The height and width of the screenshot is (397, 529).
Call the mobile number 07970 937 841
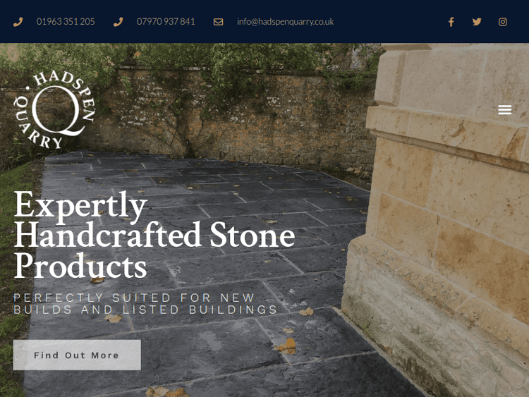pos(166,22)
